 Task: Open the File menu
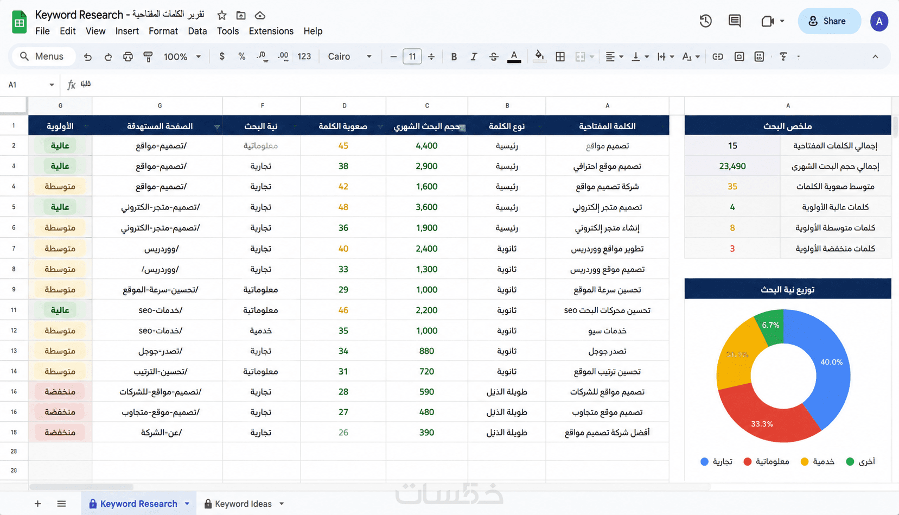(42, 31)
